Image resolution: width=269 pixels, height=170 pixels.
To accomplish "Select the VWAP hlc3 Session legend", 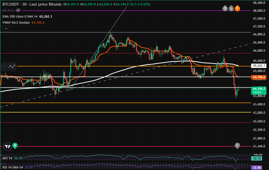I will pos(16,23).
